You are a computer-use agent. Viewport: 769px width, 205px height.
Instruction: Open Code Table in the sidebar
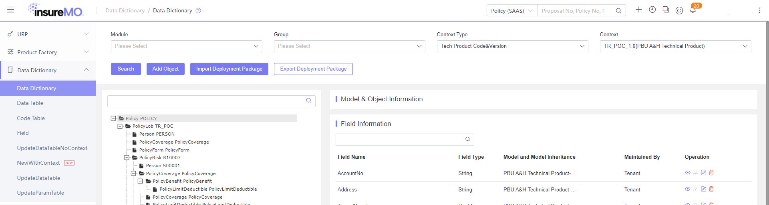[x=31, y=118]
